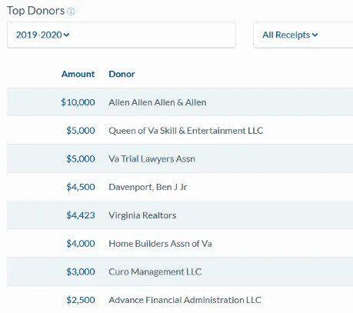The image size is (353, 313).
Task: Select Curo Management LLC donor entry
Action: click(155, 271)
